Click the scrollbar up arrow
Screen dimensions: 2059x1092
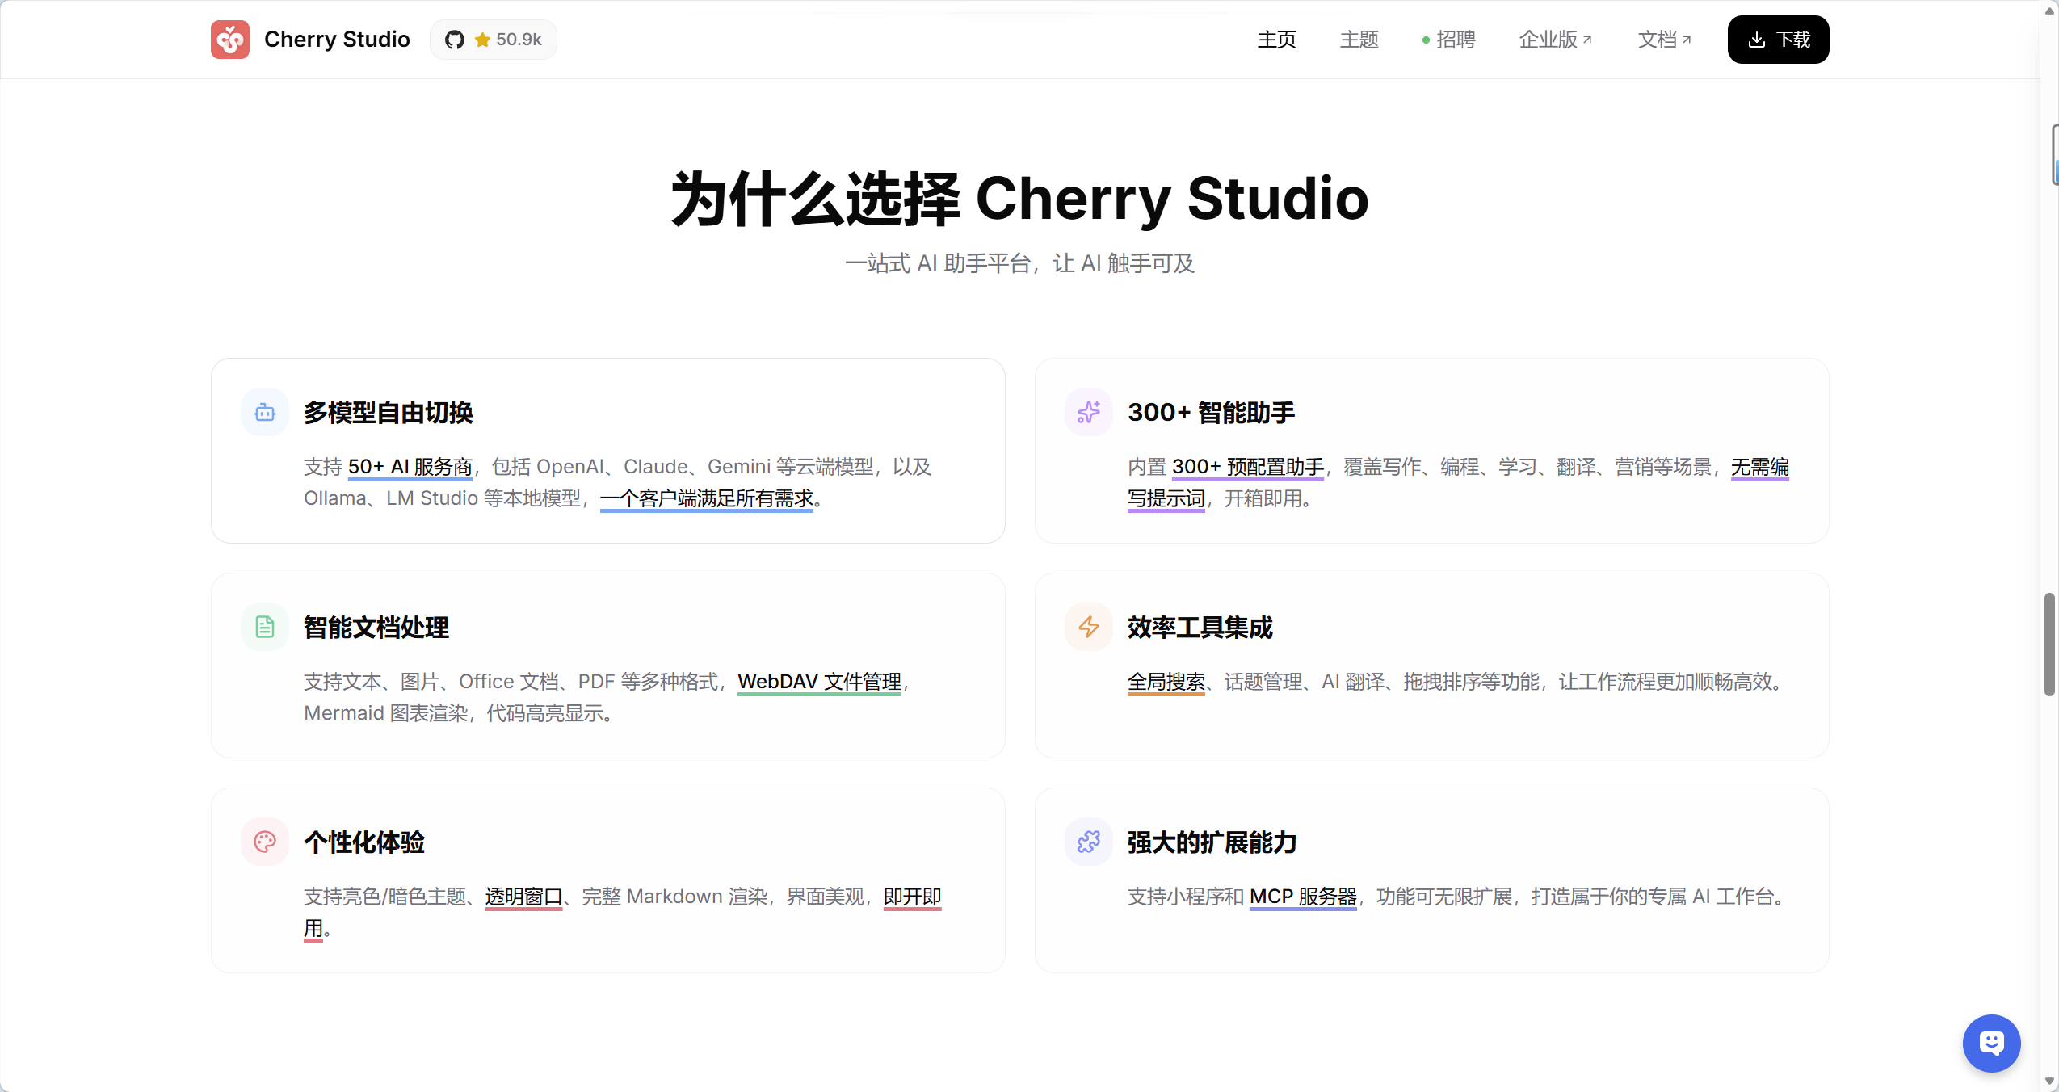pyautogui.click(x=2049, y=10)
